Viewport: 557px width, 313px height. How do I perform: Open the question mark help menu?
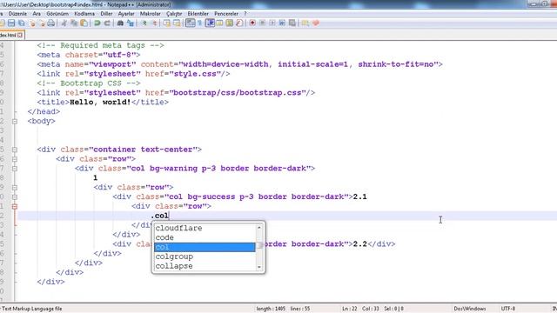(x=245, y=14)
